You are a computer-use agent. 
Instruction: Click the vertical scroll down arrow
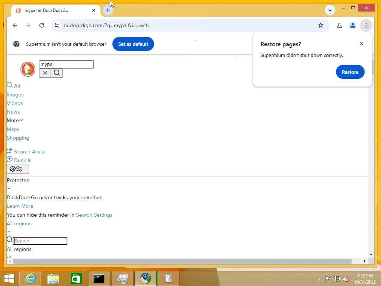point(371,255)
